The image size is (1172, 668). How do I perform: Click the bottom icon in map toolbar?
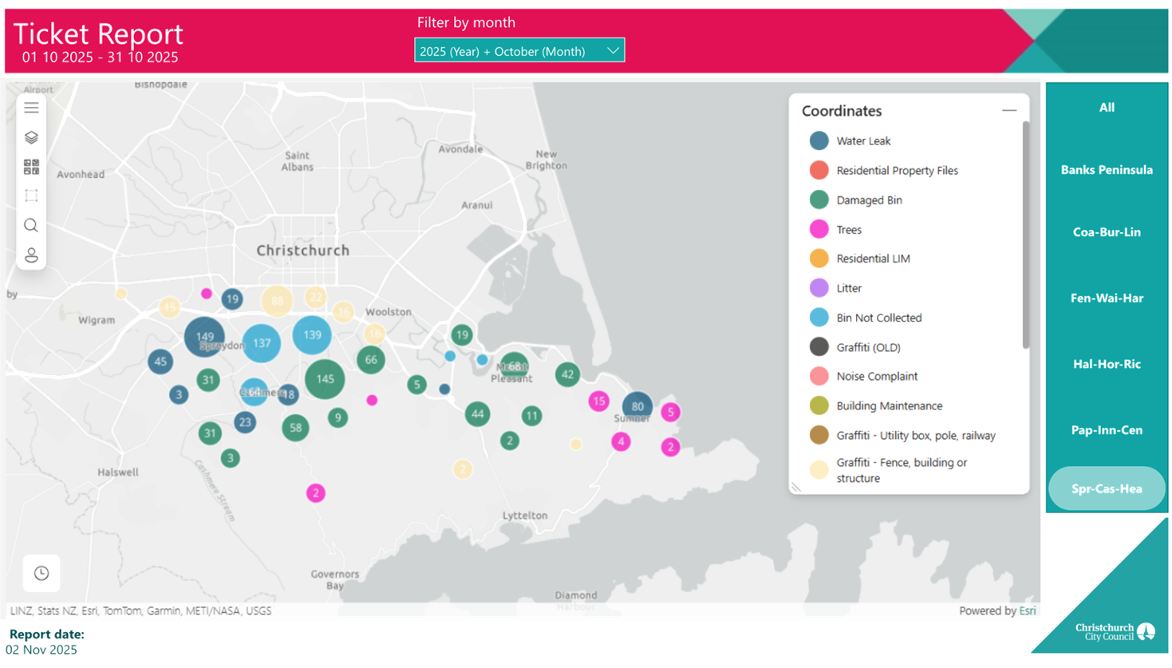[x=31, y=255]
